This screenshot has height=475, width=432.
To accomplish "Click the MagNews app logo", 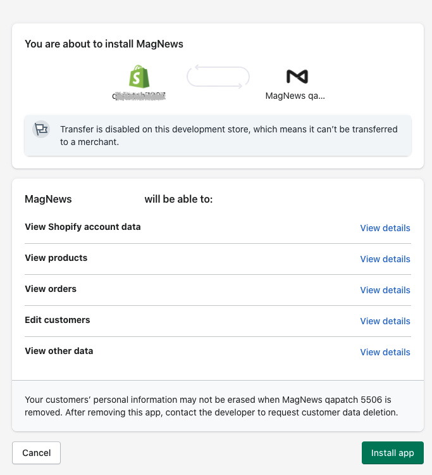I will click(x=297, y=77).
